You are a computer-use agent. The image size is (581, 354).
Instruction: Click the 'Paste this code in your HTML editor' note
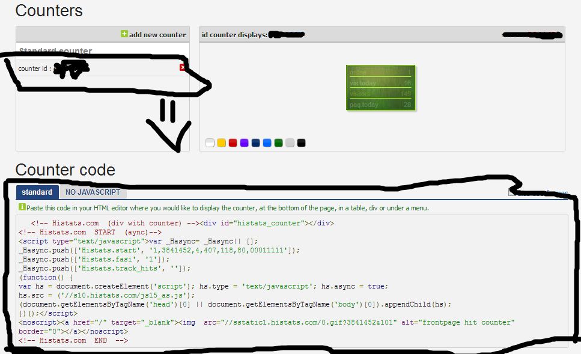pos(228,208)
